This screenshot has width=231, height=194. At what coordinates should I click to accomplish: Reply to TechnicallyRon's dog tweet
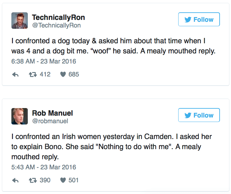tap(15, 75)
